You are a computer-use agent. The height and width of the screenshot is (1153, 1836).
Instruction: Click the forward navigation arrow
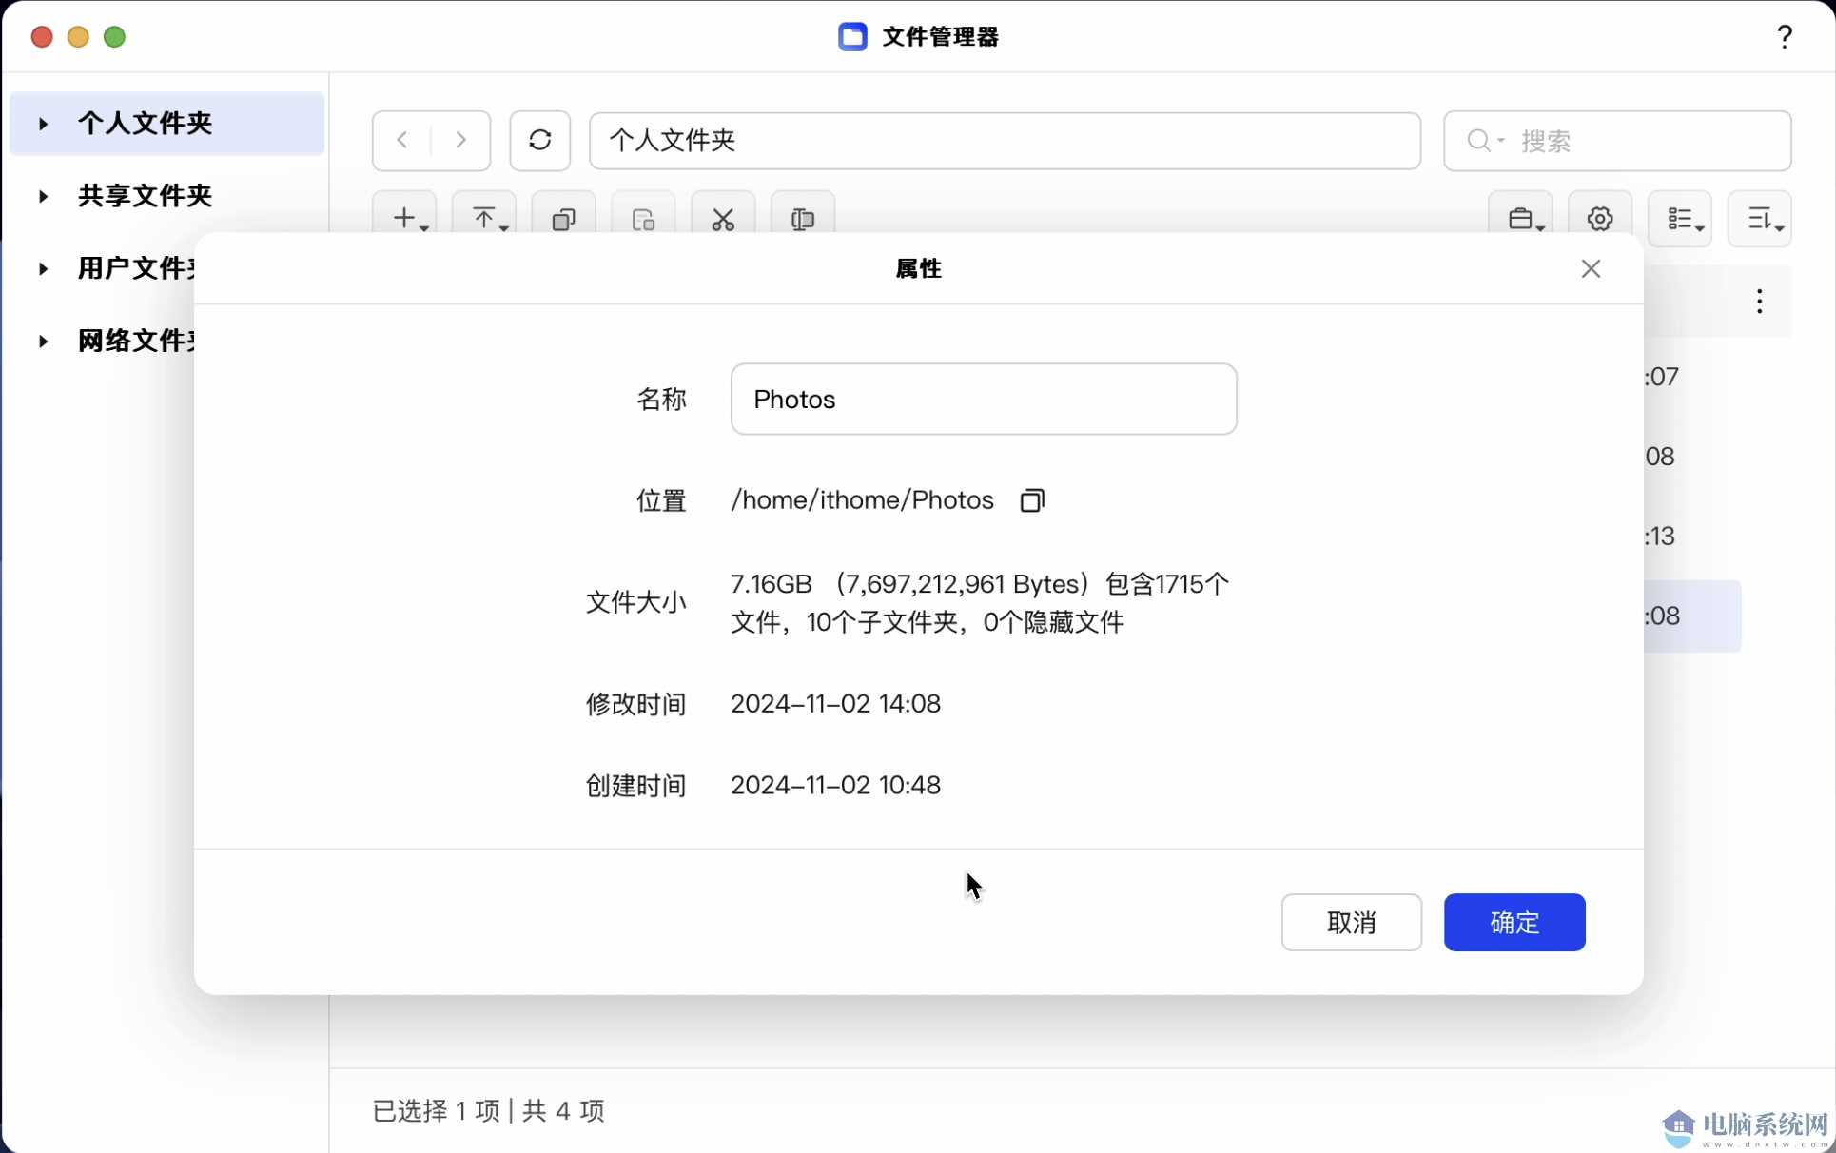460,141
